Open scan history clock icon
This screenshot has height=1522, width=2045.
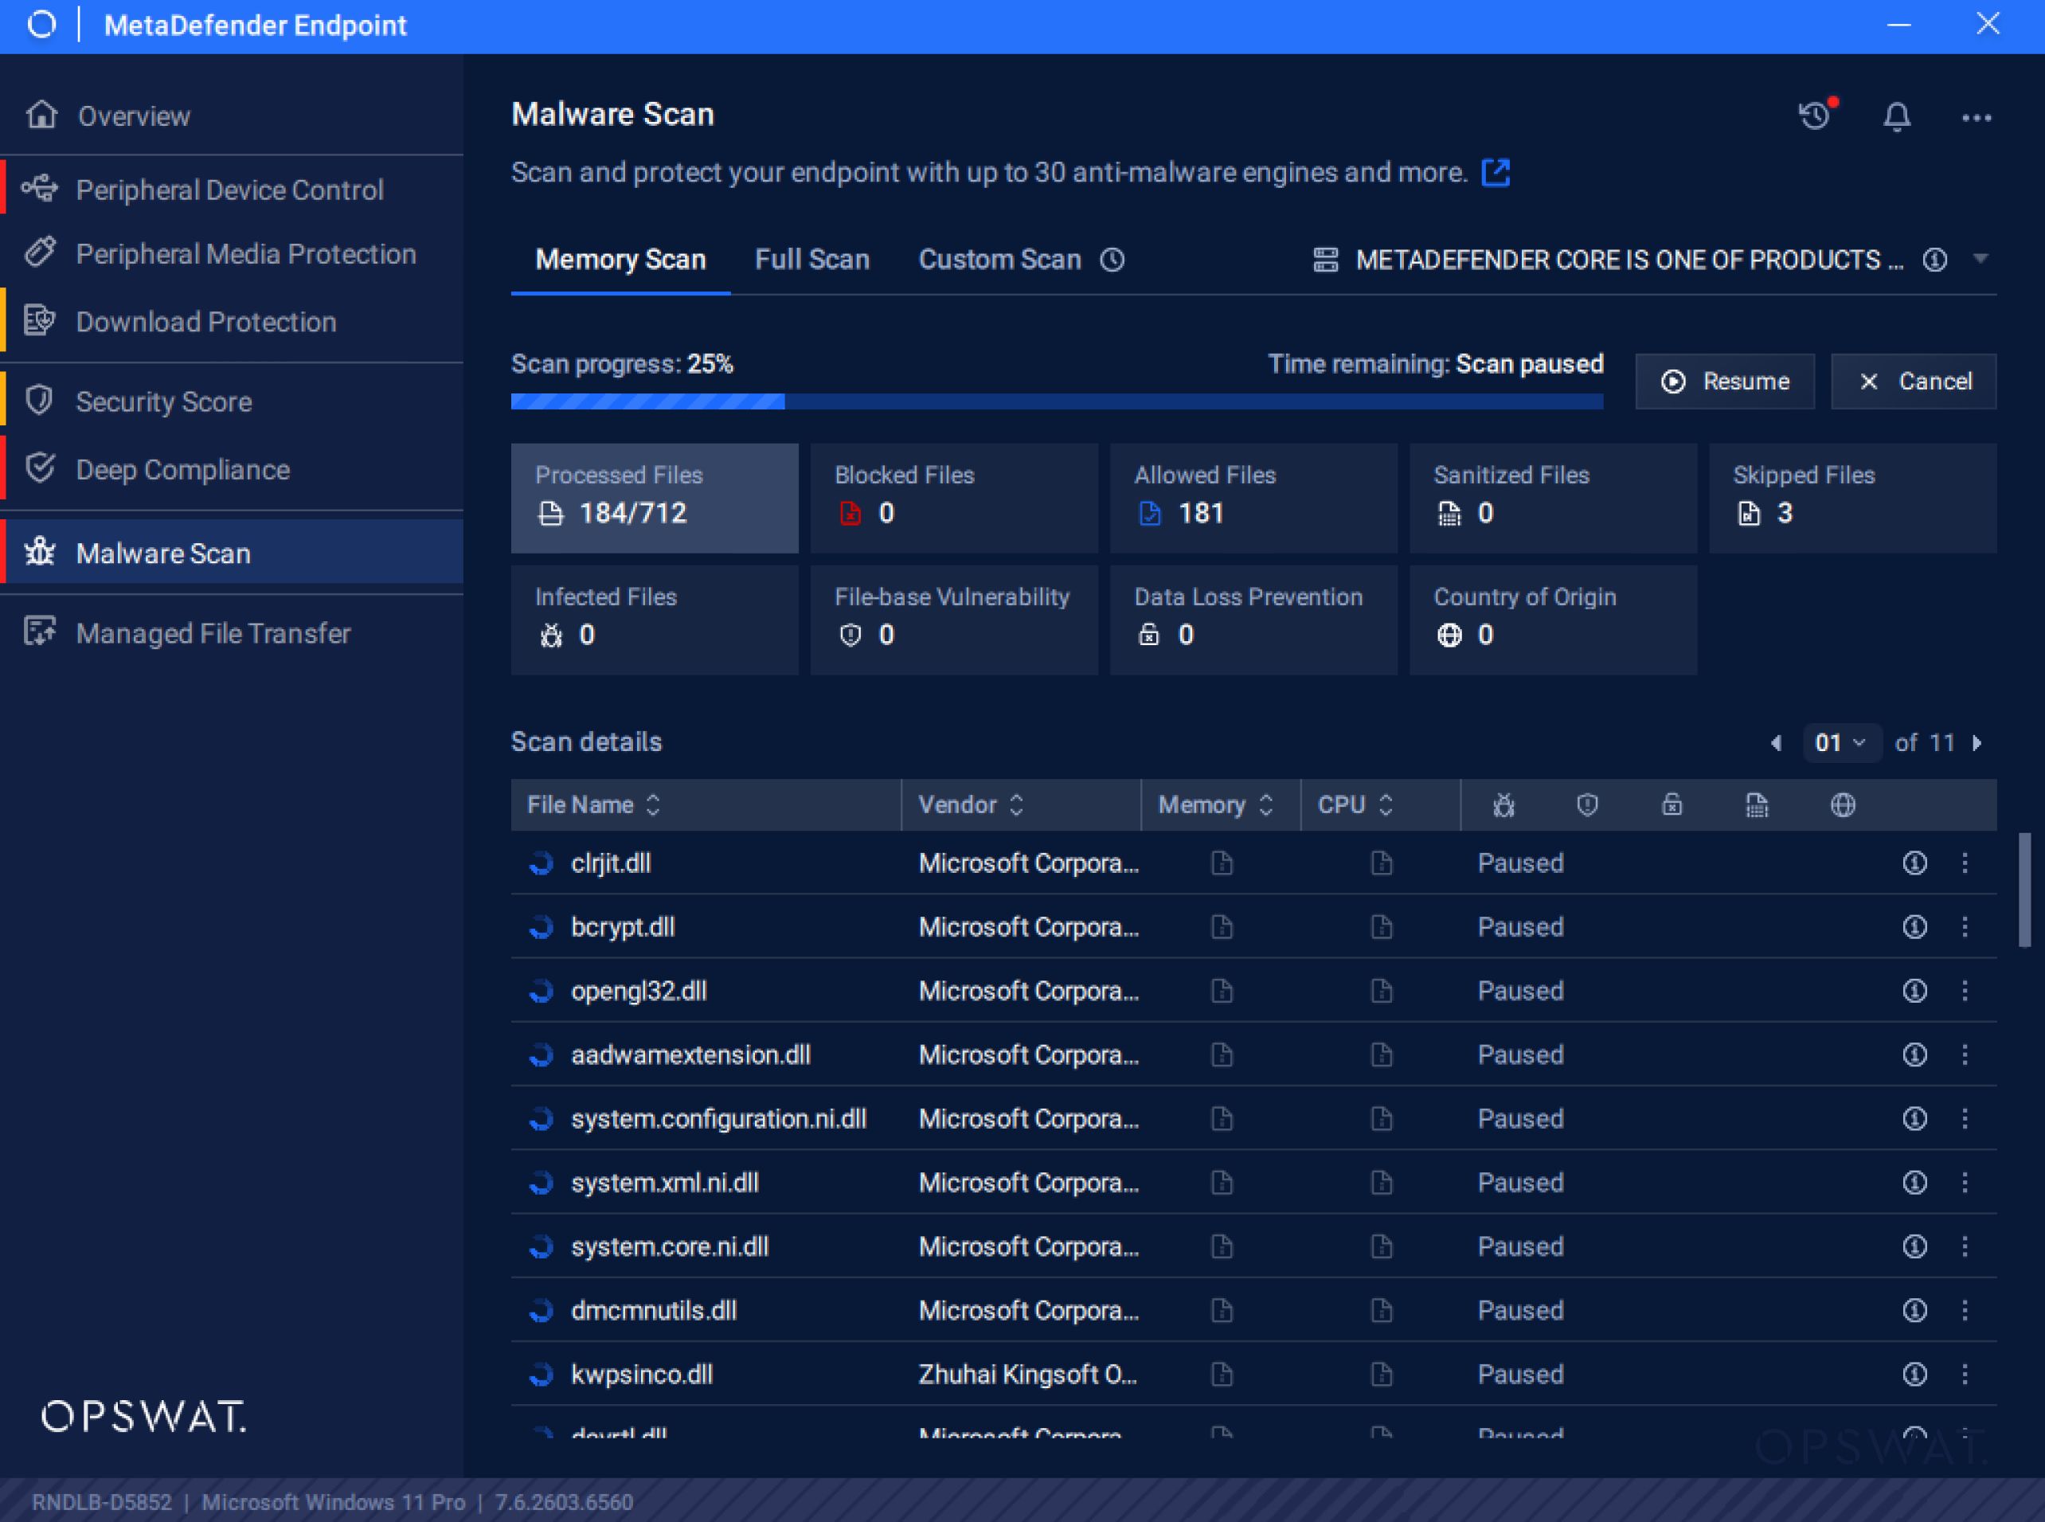tap(1816, 116)
